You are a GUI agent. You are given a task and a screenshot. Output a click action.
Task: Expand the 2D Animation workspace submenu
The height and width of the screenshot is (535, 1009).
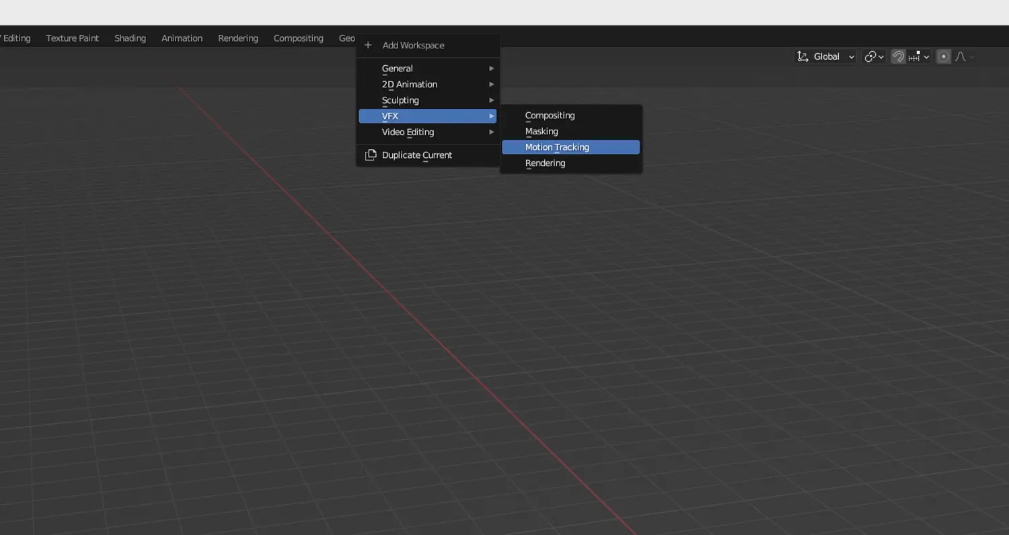(428, 85)
